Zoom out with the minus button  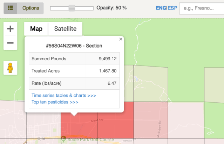click(x=10, y=43)
